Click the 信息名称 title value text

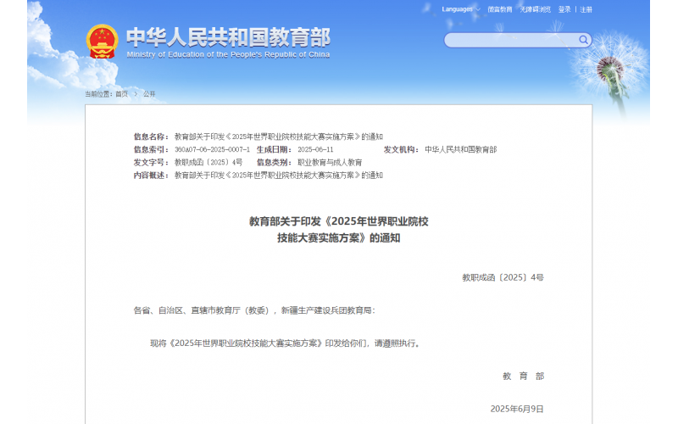(x=279, y=137)
